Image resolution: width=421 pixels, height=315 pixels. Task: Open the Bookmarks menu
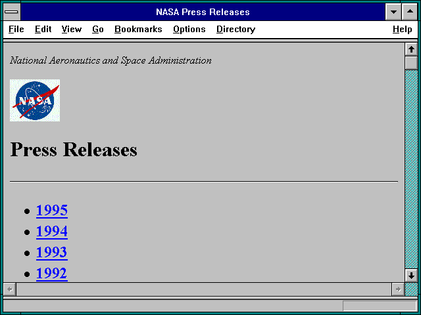click(x=138, y=29)
